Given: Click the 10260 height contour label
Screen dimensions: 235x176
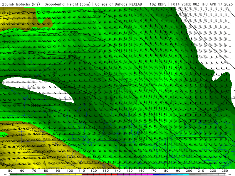Looking at the screenshot, I should (x=71, y=56).
